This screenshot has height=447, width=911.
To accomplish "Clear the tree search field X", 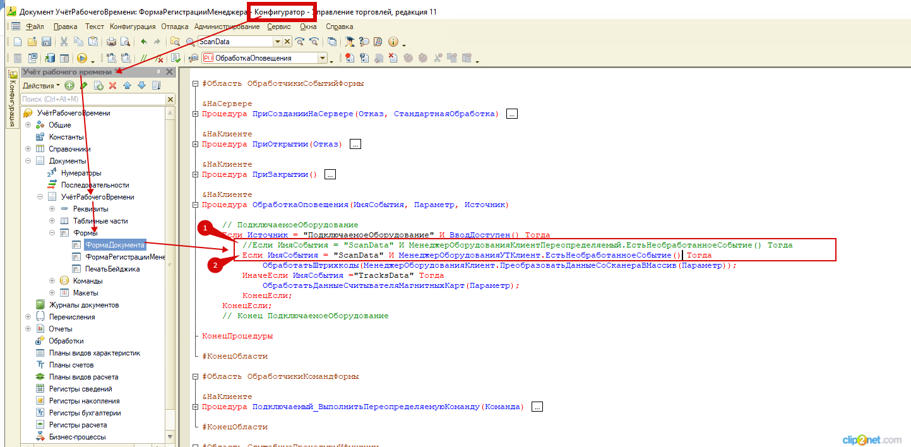I will [x=170, y=99].
